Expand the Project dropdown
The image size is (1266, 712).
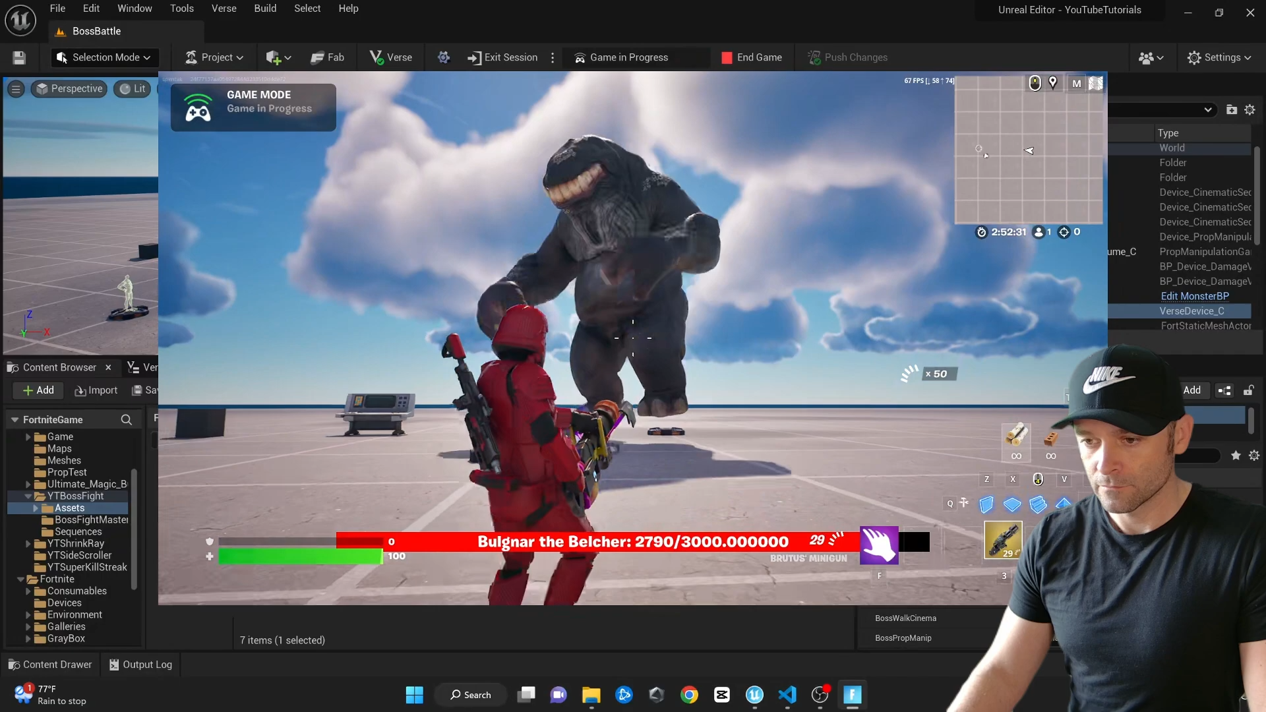(215, 58)
